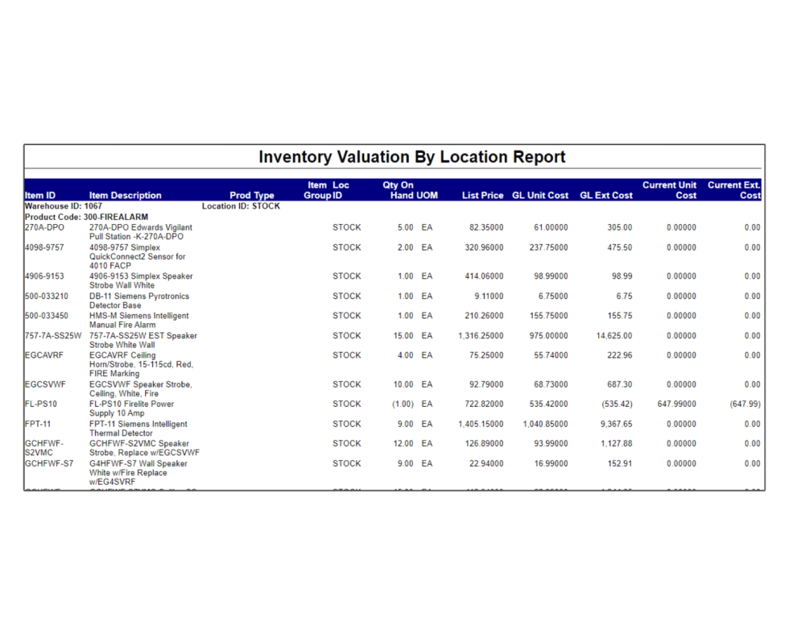The image size is (789, 634).
Task: Select item ID 757-7A-SS25W
Action: (53, 336)
